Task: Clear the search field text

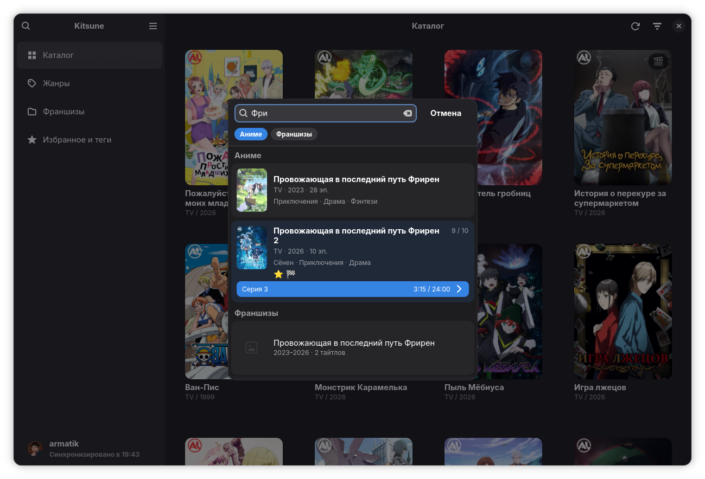Action: [408, 113]
